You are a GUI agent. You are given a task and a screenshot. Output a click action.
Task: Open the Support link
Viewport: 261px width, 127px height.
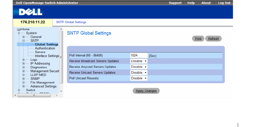175,3
